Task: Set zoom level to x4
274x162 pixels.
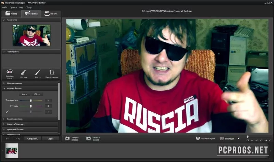Action: 266,140
